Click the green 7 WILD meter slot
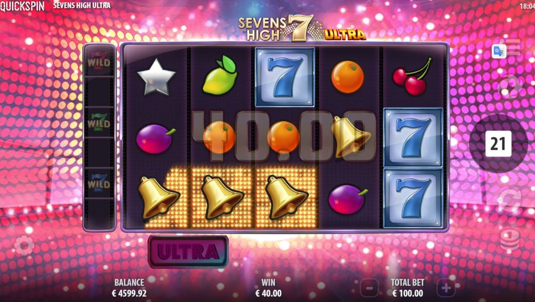Screen dimensions: 535x302 point(99,121)
